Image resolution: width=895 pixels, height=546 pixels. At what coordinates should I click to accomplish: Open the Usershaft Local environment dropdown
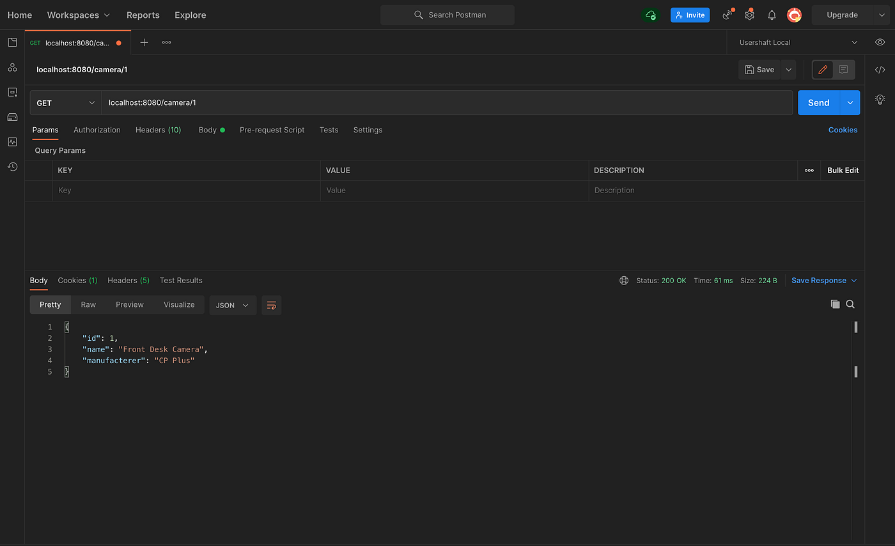click(x=795, y=42)
